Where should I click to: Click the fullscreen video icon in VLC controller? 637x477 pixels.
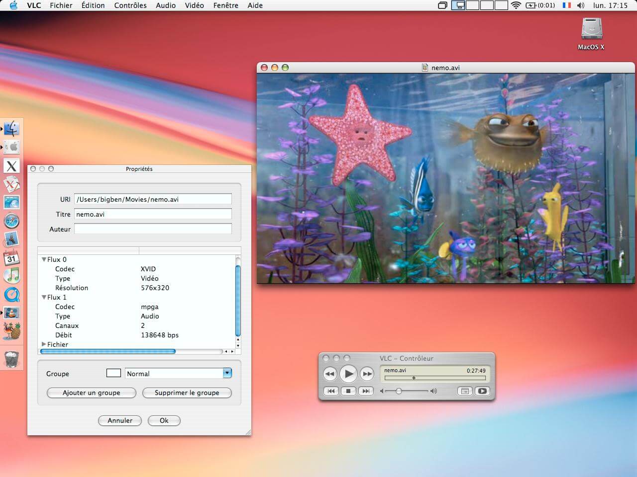pos(482,391)
